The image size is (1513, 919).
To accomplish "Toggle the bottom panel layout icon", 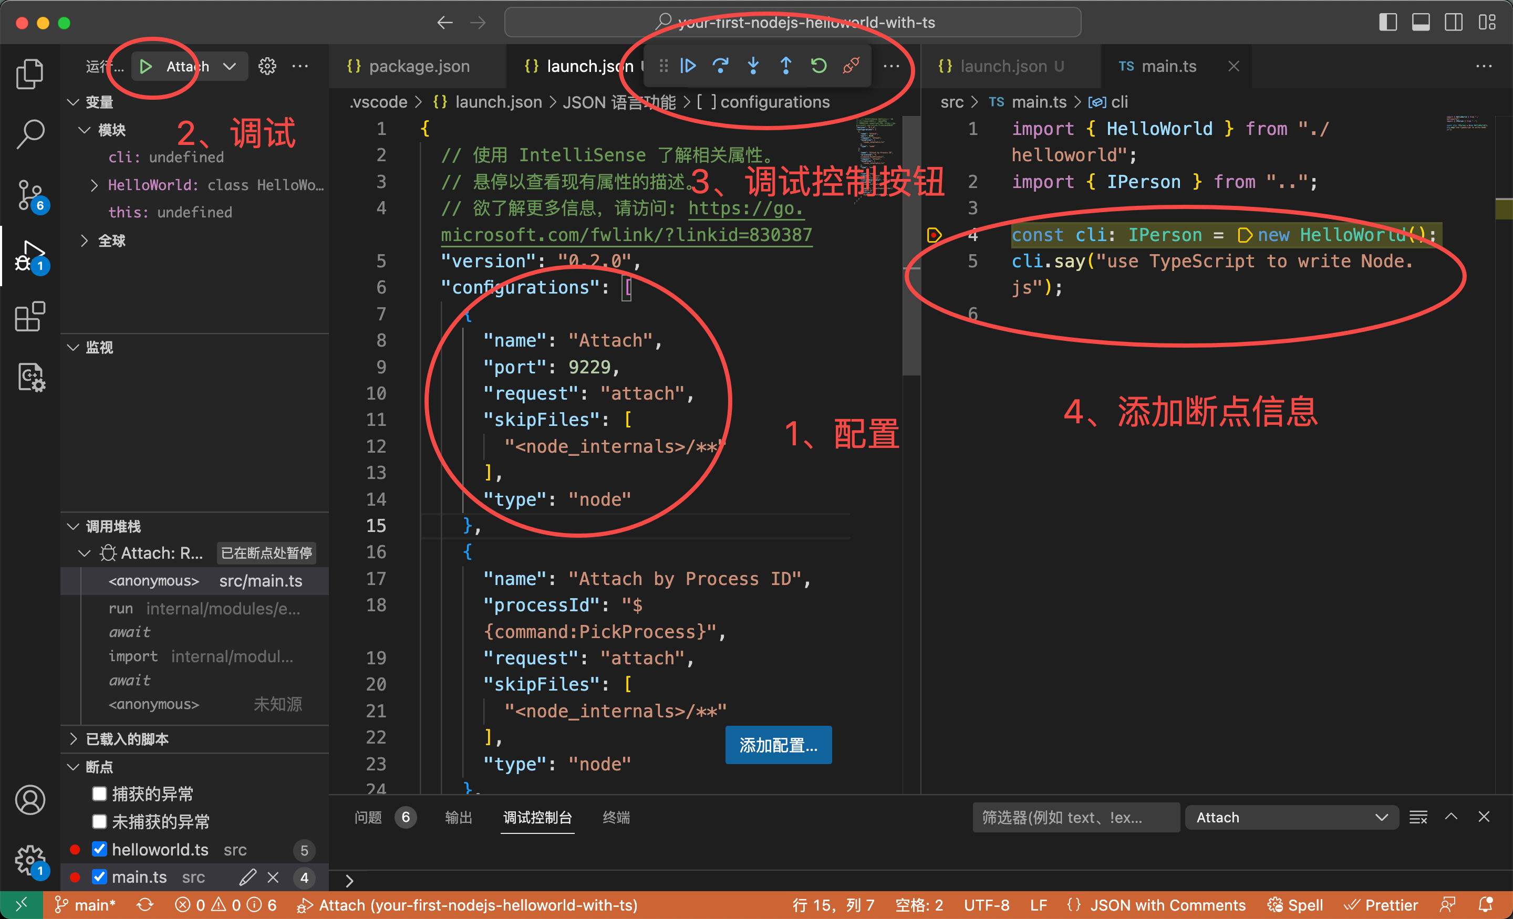I will click(1421, 23).
